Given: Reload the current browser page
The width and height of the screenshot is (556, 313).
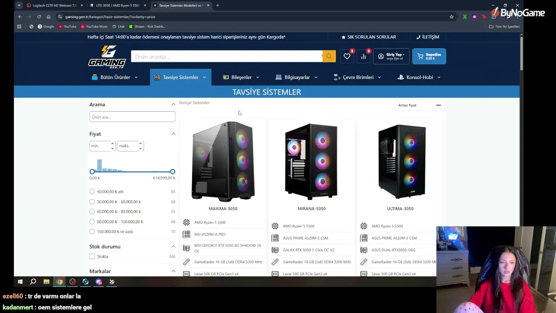Looking at the screenshot, I should [39, 17].
